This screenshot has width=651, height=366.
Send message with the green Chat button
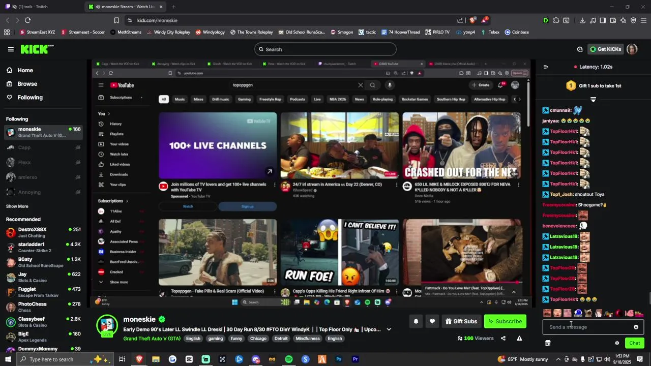click(634, 343)
